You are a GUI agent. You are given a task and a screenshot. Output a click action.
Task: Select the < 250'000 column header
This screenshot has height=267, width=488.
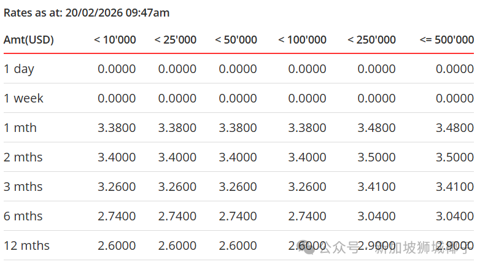pyautogui.click(x=371, y=40)
